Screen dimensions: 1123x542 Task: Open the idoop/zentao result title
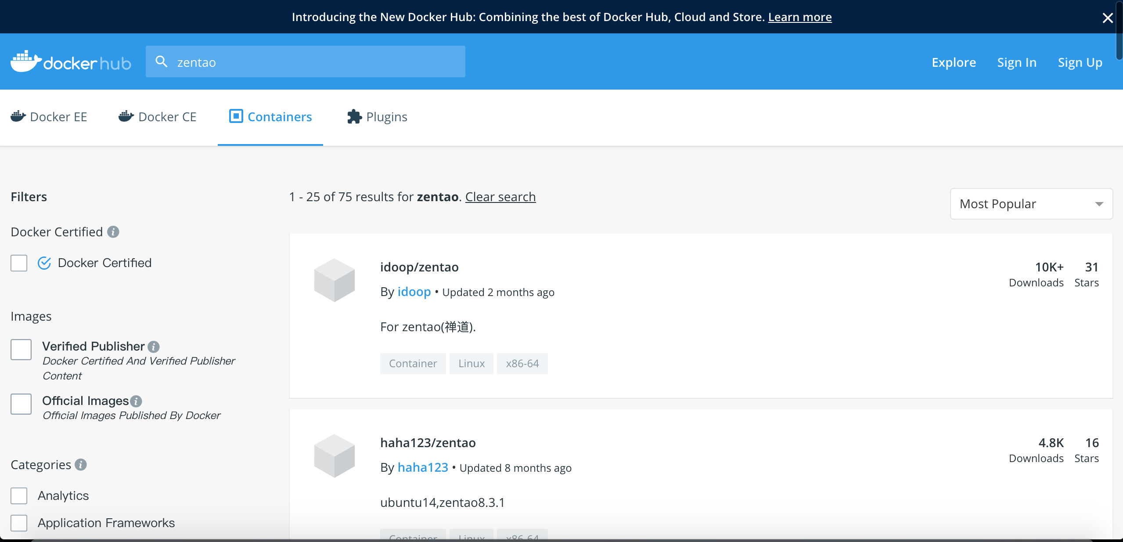[x=419, y=267]
